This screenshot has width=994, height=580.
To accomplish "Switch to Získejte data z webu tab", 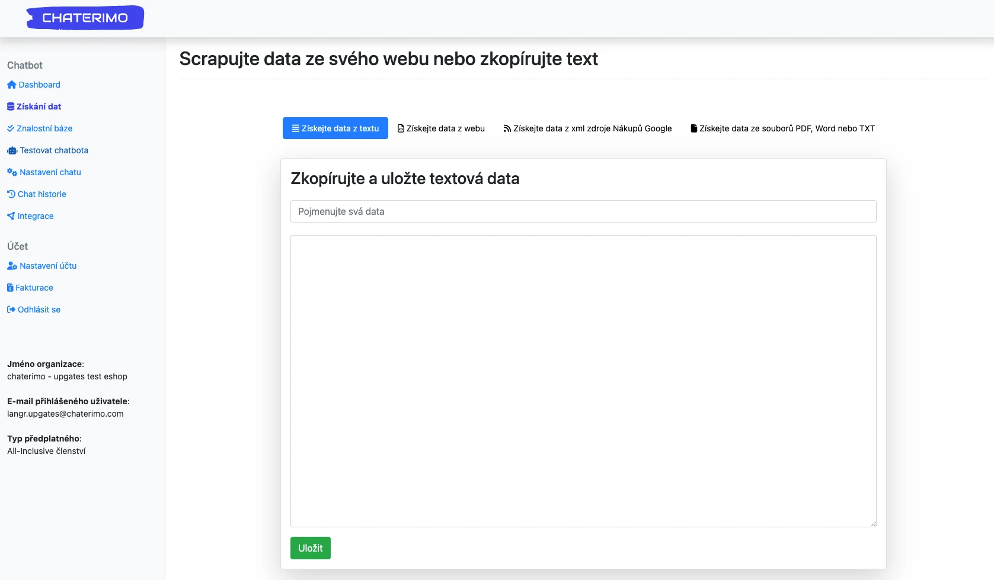I will (x=441, y=128).
